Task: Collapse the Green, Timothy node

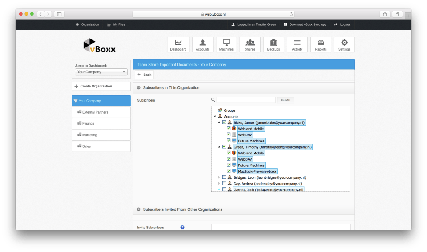Action: (219, 147)
